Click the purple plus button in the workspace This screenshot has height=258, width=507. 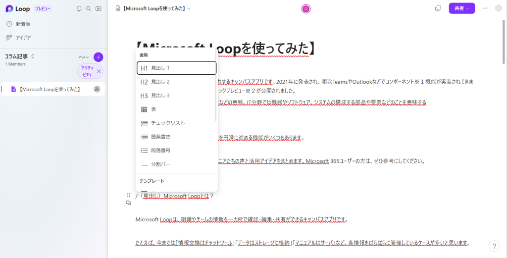point(98,57)
